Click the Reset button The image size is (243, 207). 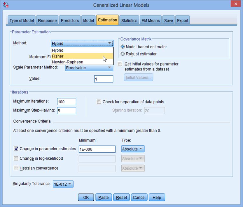coord(121,197)
